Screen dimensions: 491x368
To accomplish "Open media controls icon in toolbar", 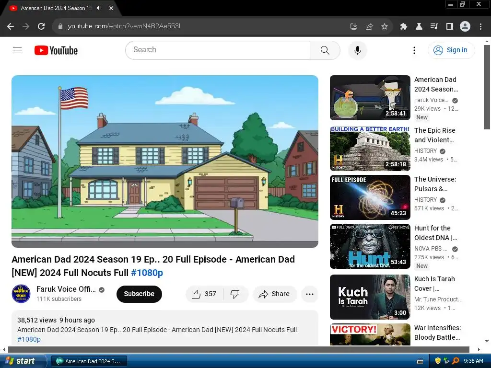I will pyautogui.click(x=434, y=26).
